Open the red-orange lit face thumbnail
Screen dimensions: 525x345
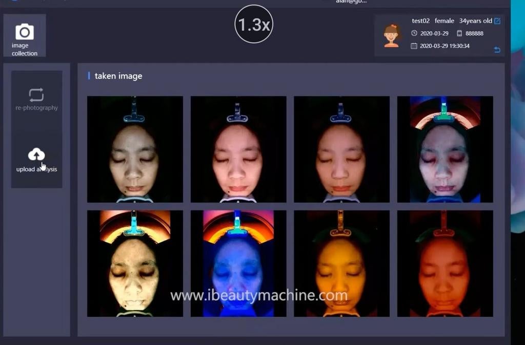point(445,263)
